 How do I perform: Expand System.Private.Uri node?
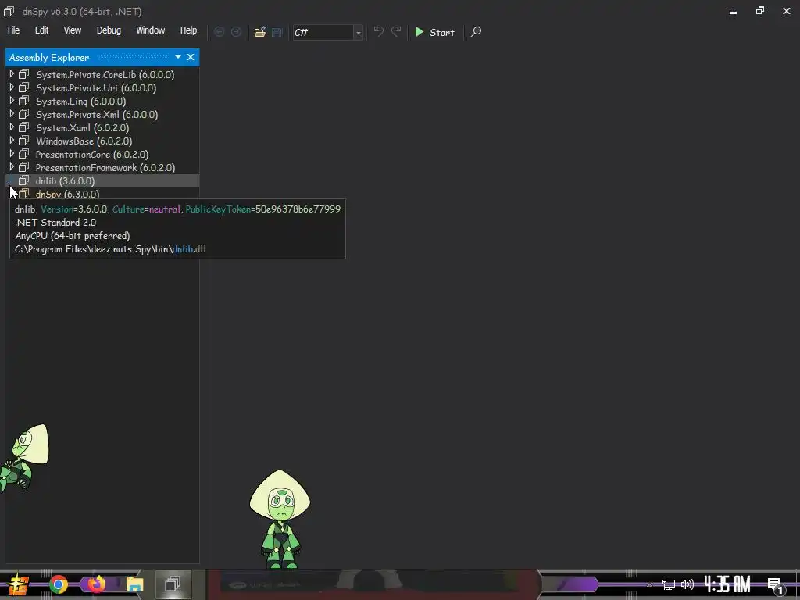pos(12,87)
